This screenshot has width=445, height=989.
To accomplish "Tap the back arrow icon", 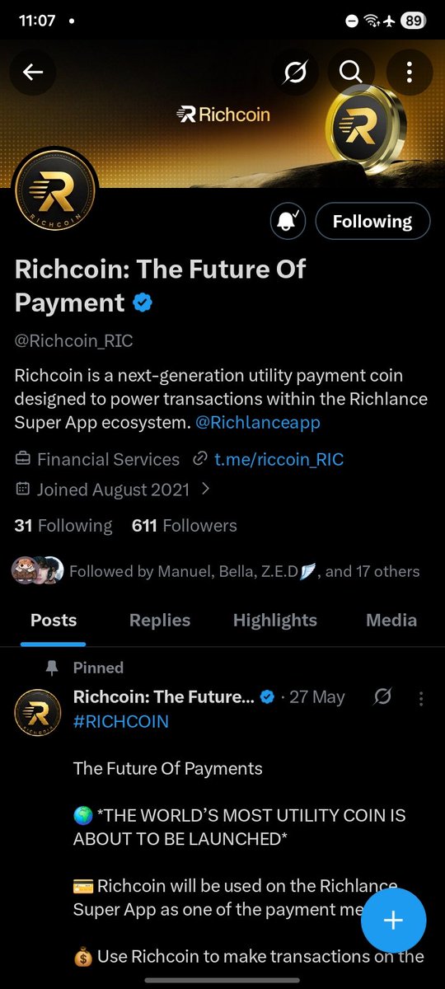I will [33, 73].
